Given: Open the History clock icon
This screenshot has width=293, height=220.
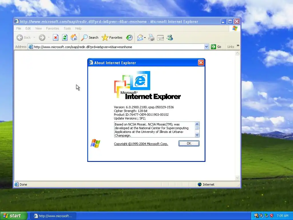Looking at the screenshot, I should coord(129,38).
